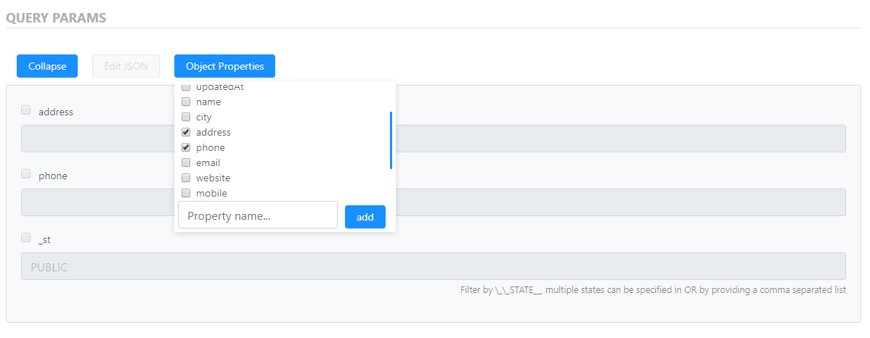Check the city property checkbox

(186, 118)
